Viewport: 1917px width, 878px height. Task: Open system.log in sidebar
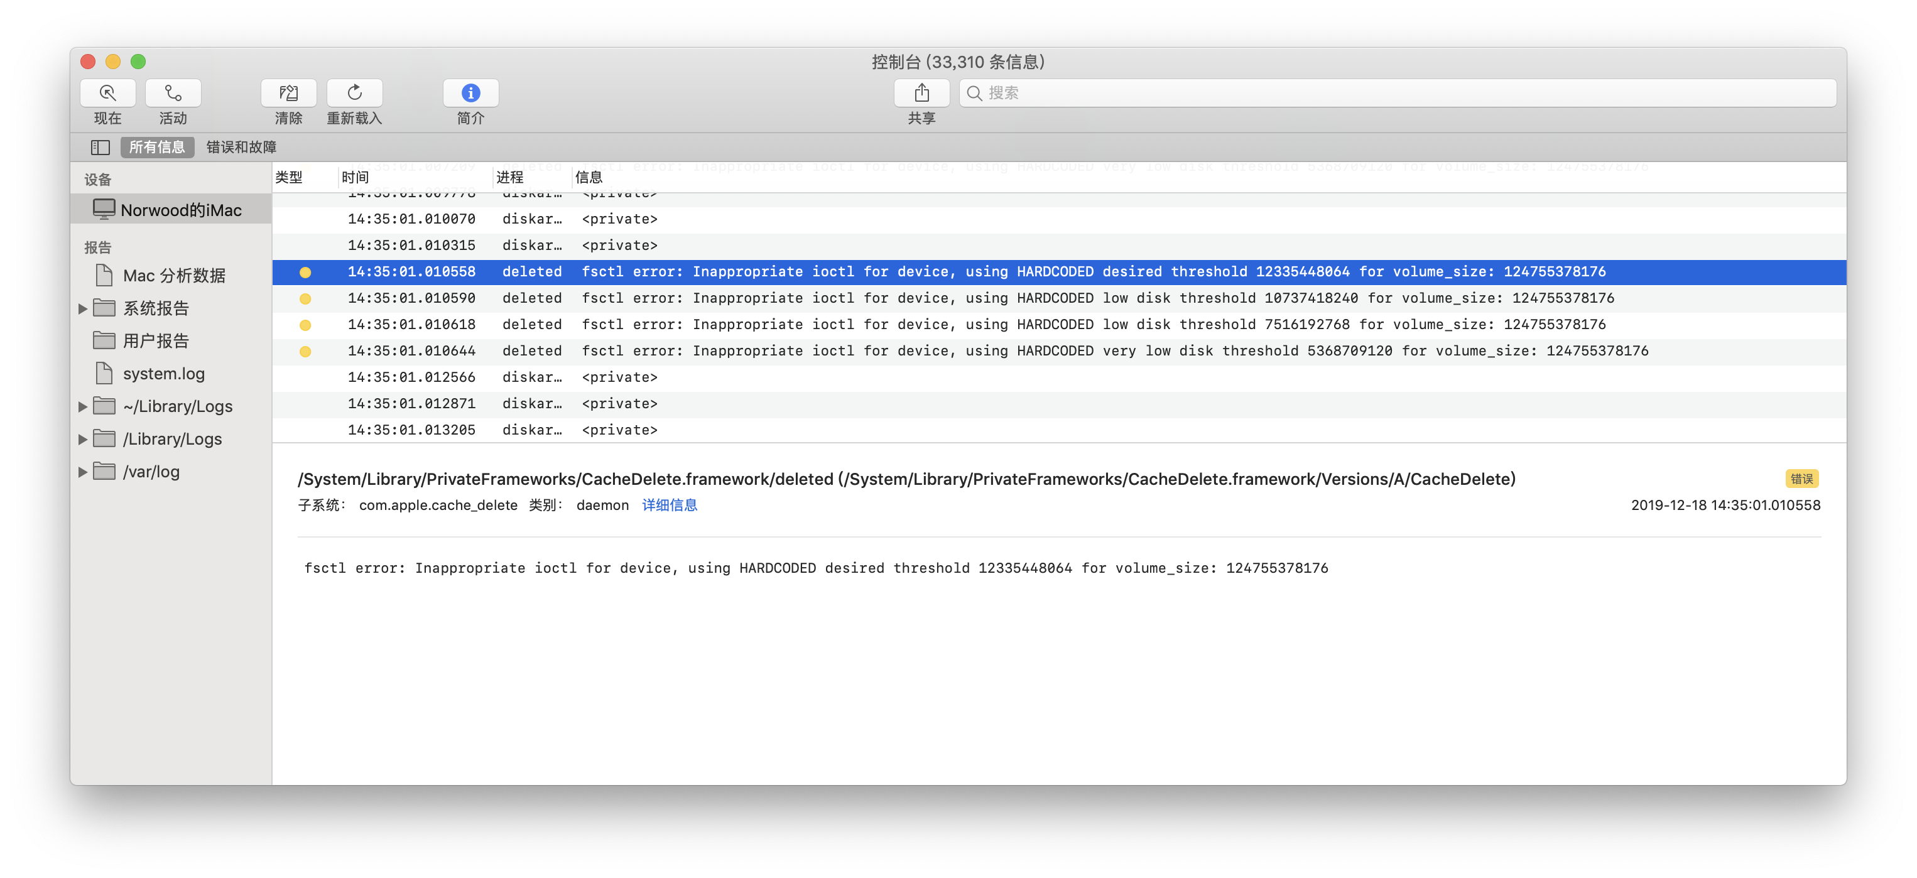point(163,374)
